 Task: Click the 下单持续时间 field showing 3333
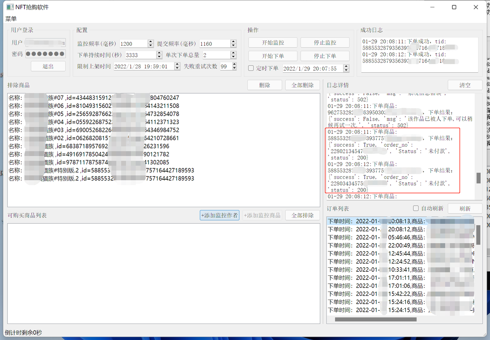click(x=140, y=55)
